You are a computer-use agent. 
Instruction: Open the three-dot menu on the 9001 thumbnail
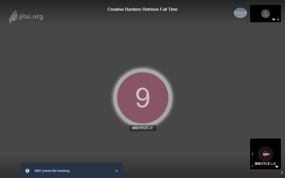[x=252, y=166]
